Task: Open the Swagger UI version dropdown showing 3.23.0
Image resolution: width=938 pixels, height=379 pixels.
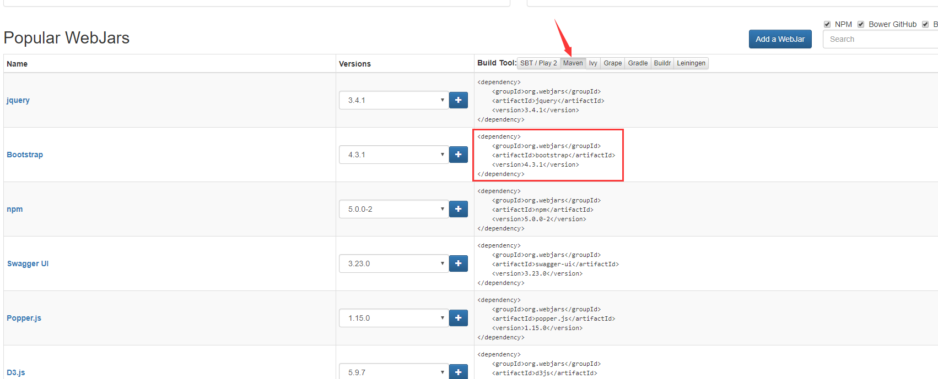Action: 393,263
